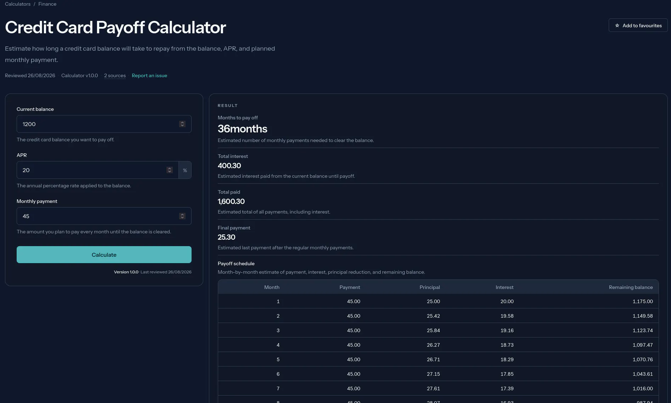Viewport: 671px width, 403px height.
Task: Click the star icon beside Add to favourites
Action: [x=617, y=25]
